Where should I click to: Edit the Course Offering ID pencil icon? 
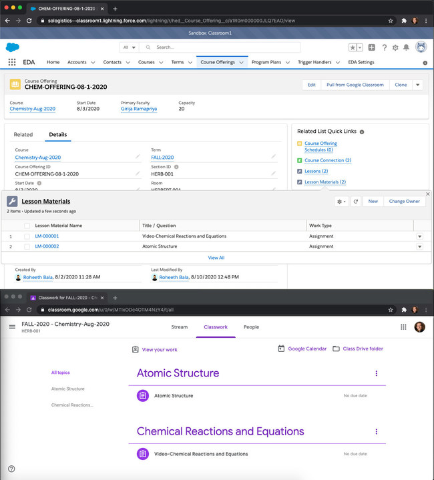(138, 174)
